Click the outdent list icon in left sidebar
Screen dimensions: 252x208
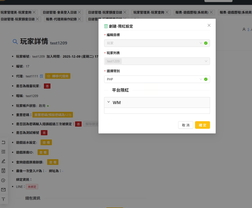pyautogui.click(x=3, y=151)
